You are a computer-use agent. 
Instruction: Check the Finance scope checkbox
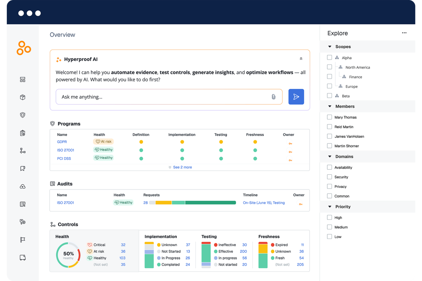pyautogui.click(x=329, y=77)
